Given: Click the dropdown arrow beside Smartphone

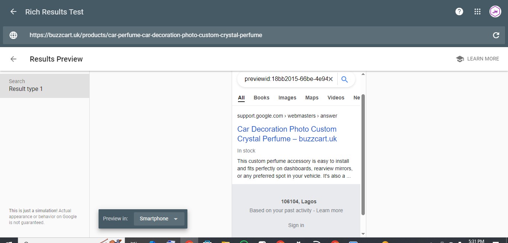Looking at the screenshot, I should (176, 219).
